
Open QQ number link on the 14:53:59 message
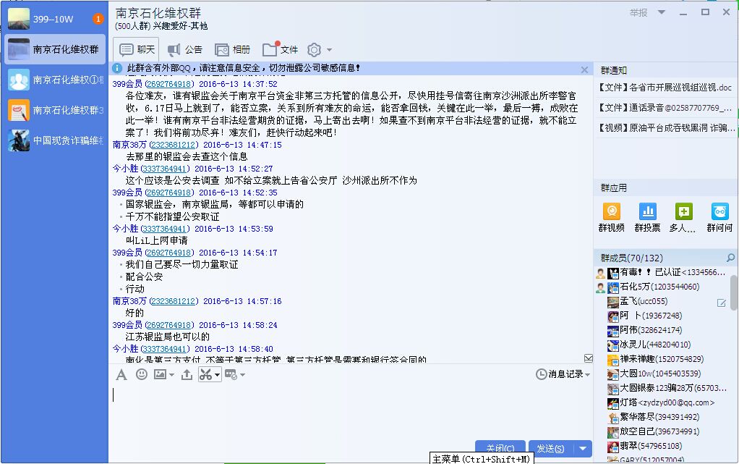pos(165,229)
